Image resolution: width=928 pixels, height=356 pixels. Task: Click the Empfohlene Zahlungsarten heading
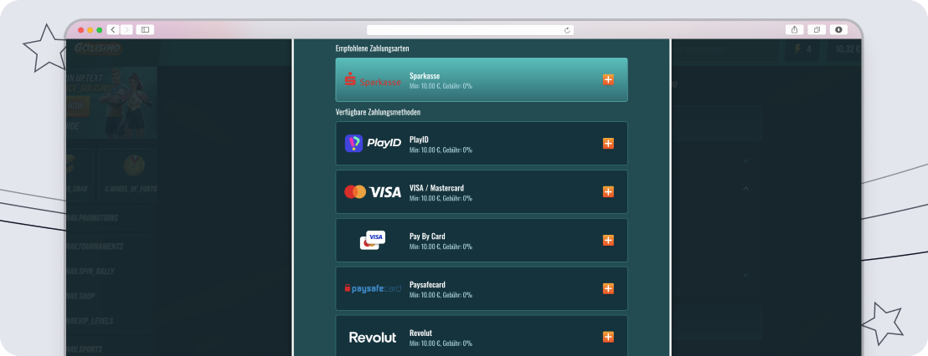click(x=372, y=48)
